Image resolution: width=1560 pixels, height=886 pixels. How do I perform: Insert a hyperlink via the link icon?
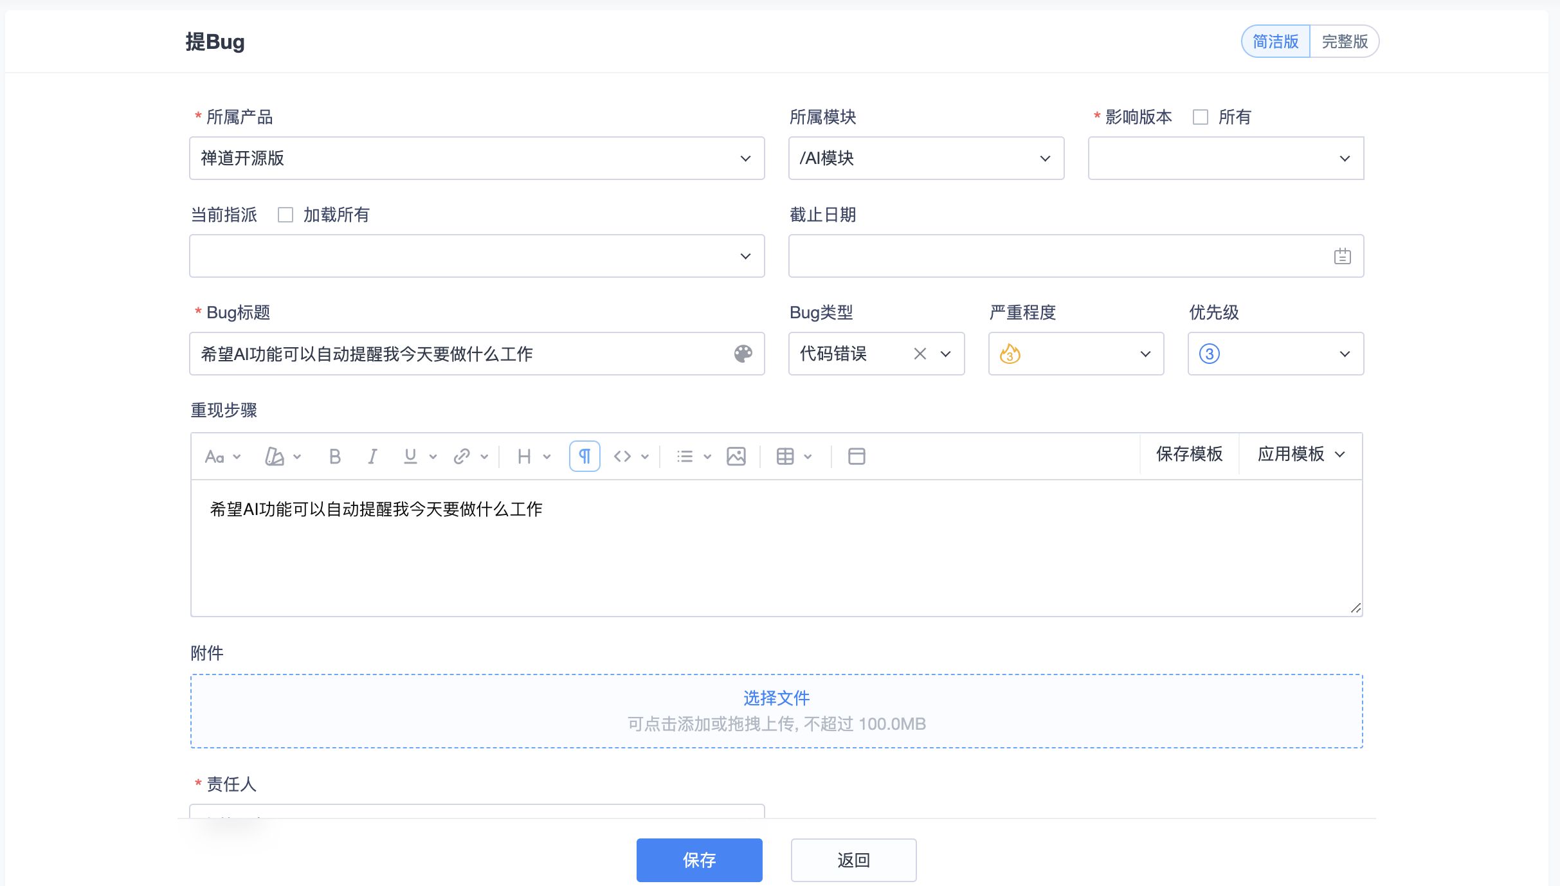click(x=462, y=457)
